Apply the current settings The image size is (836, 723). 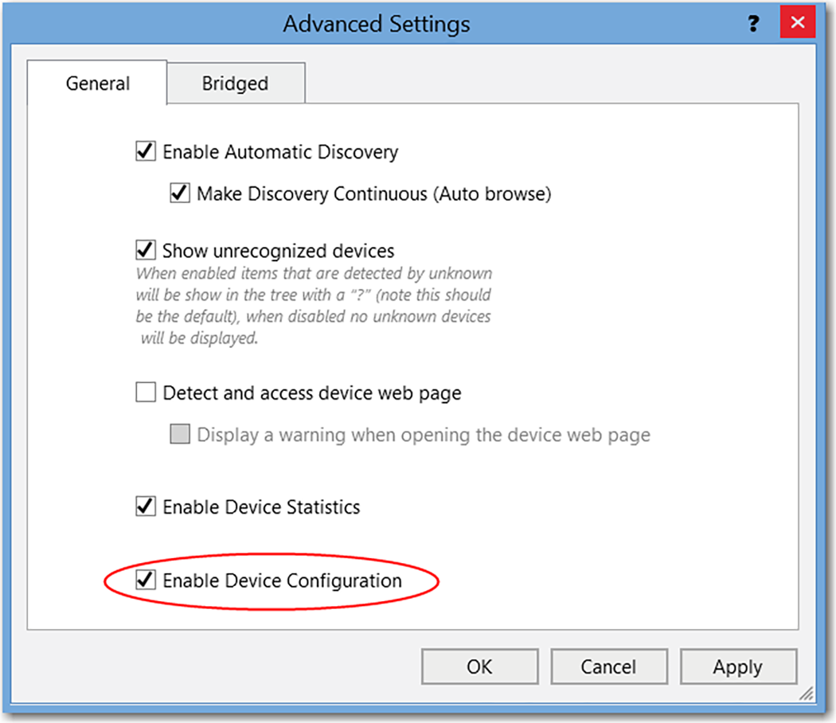[x=737, y=666]
